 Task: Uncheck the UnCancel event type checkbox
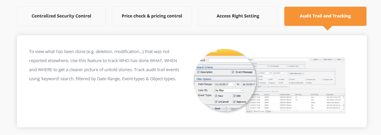pos(216,102)
